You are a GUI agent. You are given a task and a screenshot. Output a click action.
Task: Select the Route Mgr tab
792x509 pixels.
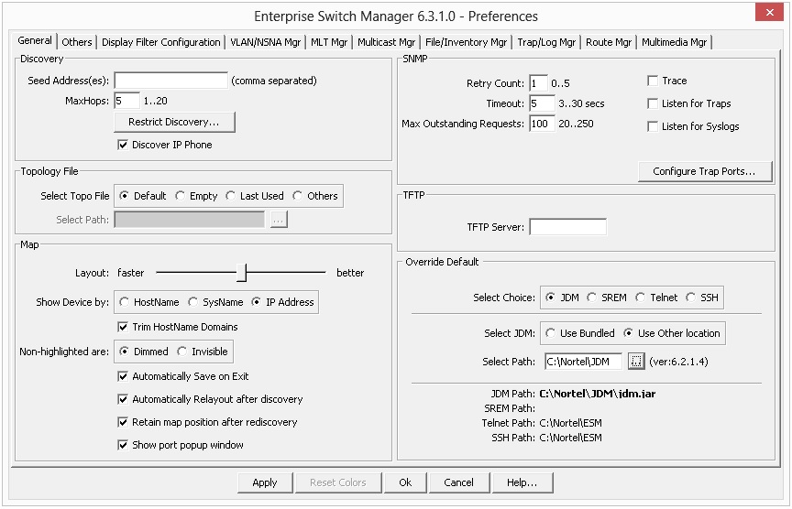(x=608, y=42)
